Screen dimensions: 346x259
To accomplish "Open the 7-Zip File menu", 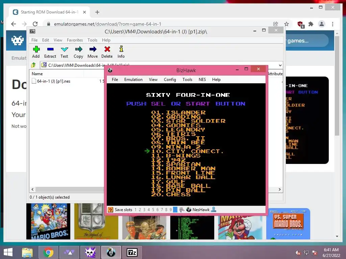I will click(x=34, y=40).
